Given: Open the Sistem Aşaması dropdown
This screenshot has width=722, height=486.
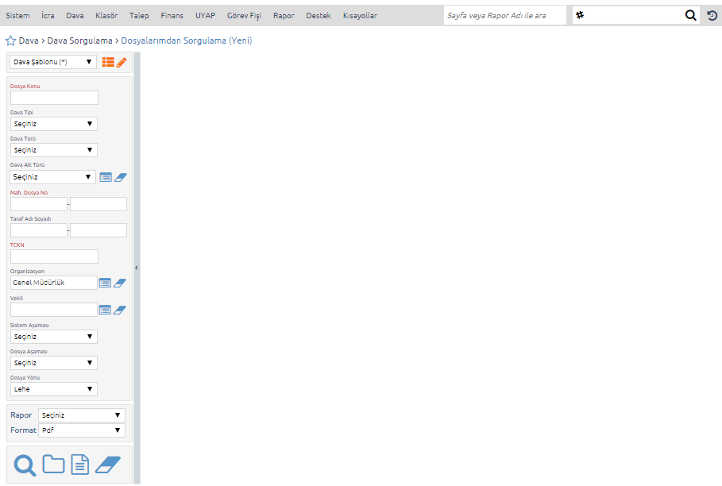Looking at the screenshot, I should (54, 337).
